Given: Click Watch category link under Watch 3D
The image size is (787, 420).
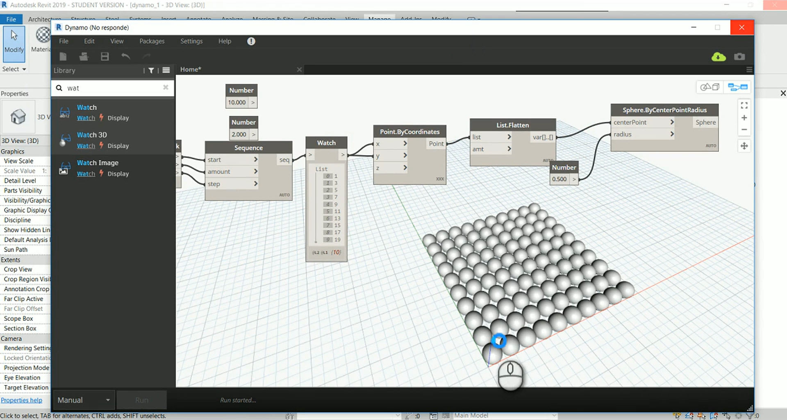Looking at the screenshot, I should (86, 146).
